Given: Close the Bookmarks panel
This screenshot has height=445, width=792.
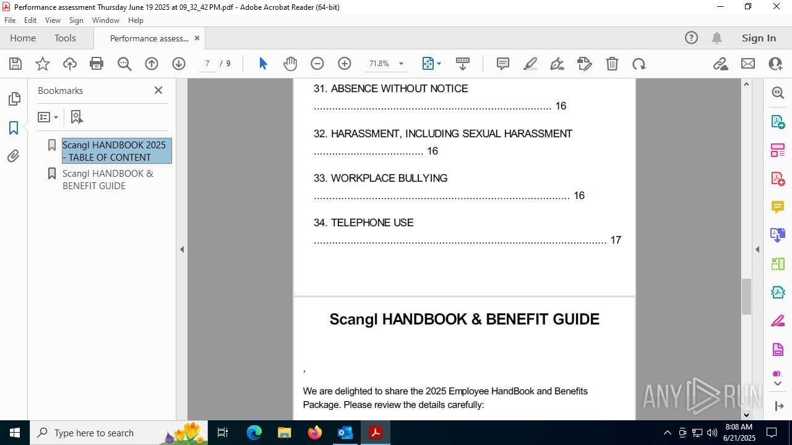Looking at the screenshot, I should point(158,90).
